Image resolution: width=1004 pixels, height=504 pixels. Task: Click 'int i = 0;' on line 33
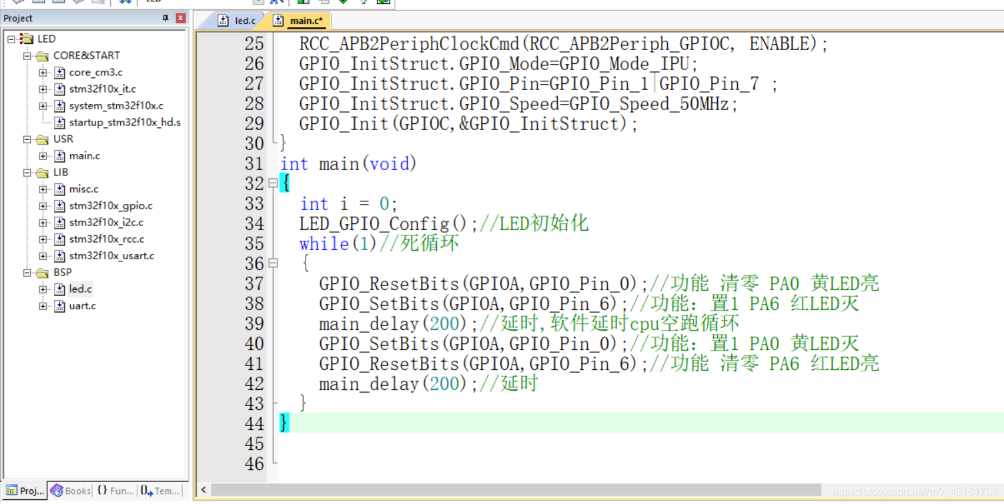[348, 204]
